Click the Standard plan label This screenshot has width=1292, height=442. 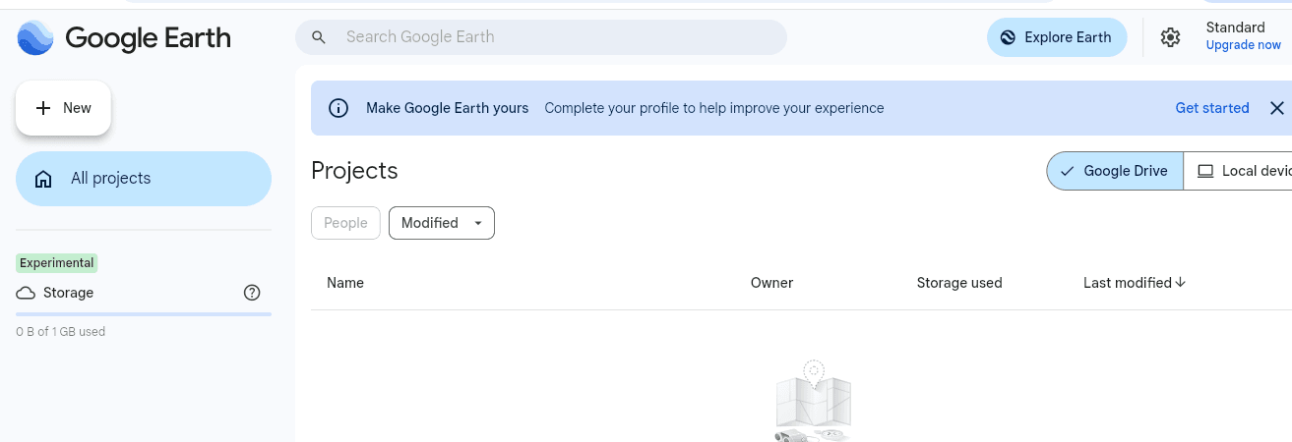point(1236,28)
